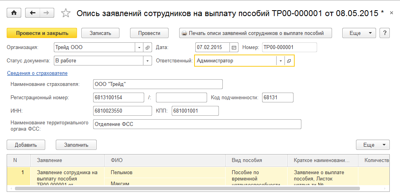Image resolution: width=400 pixels, height=193 pixels.
Task: Click the Записать button
Action: click(101, 33)
